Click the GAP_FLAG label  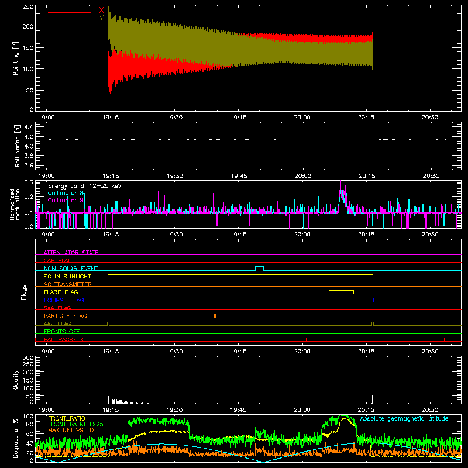click(x=57, y=260)
